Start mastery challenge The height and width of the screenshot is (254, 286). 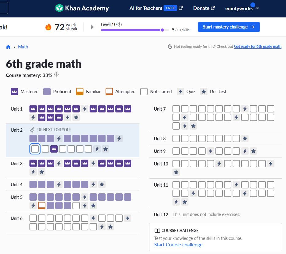click(x=229, y=27)
